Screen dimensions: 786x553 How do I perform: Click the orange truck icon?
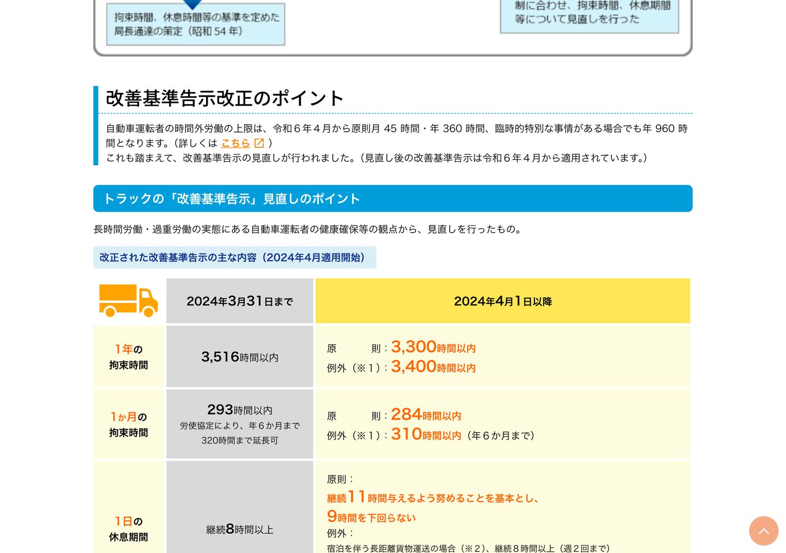(x=129, y=301)
